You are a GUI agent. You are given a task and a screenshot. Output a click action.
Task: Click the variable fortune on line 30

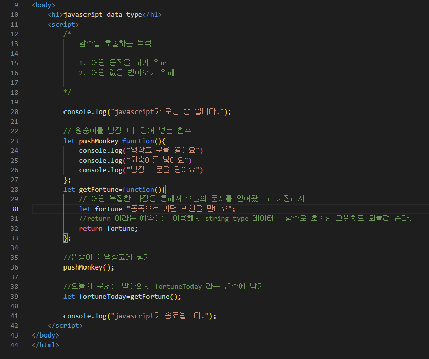109,209
